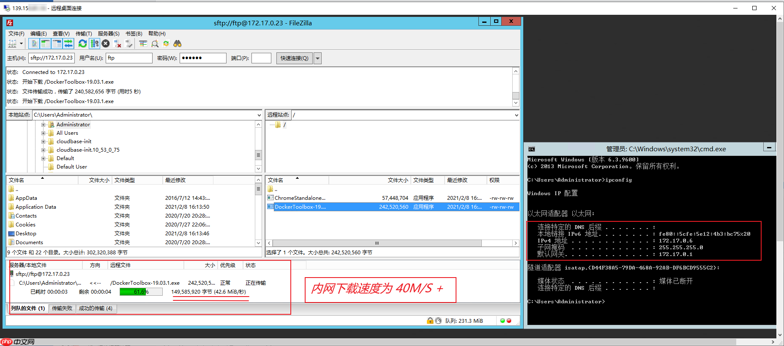Switch to 列队的文件 (1) tab
This screenshot has height=346, width=784.
[x=28, y=308]
